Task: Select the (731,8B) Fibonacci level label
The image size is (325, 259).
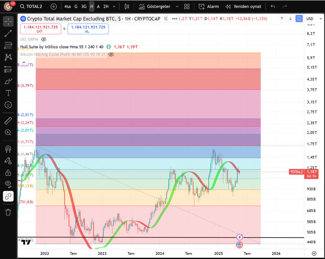Action: (x=26, y=202)
